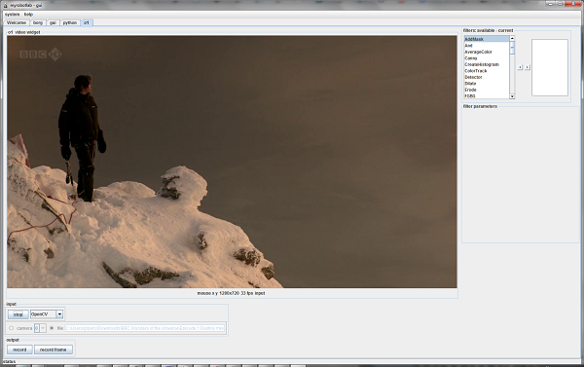
Task: Open the OpenCV input source dropdown
Action: (x=47, y=314)
